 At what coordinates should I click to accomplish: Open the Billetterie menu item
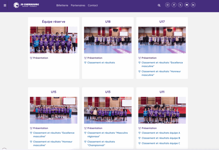(x=62, y=5)
